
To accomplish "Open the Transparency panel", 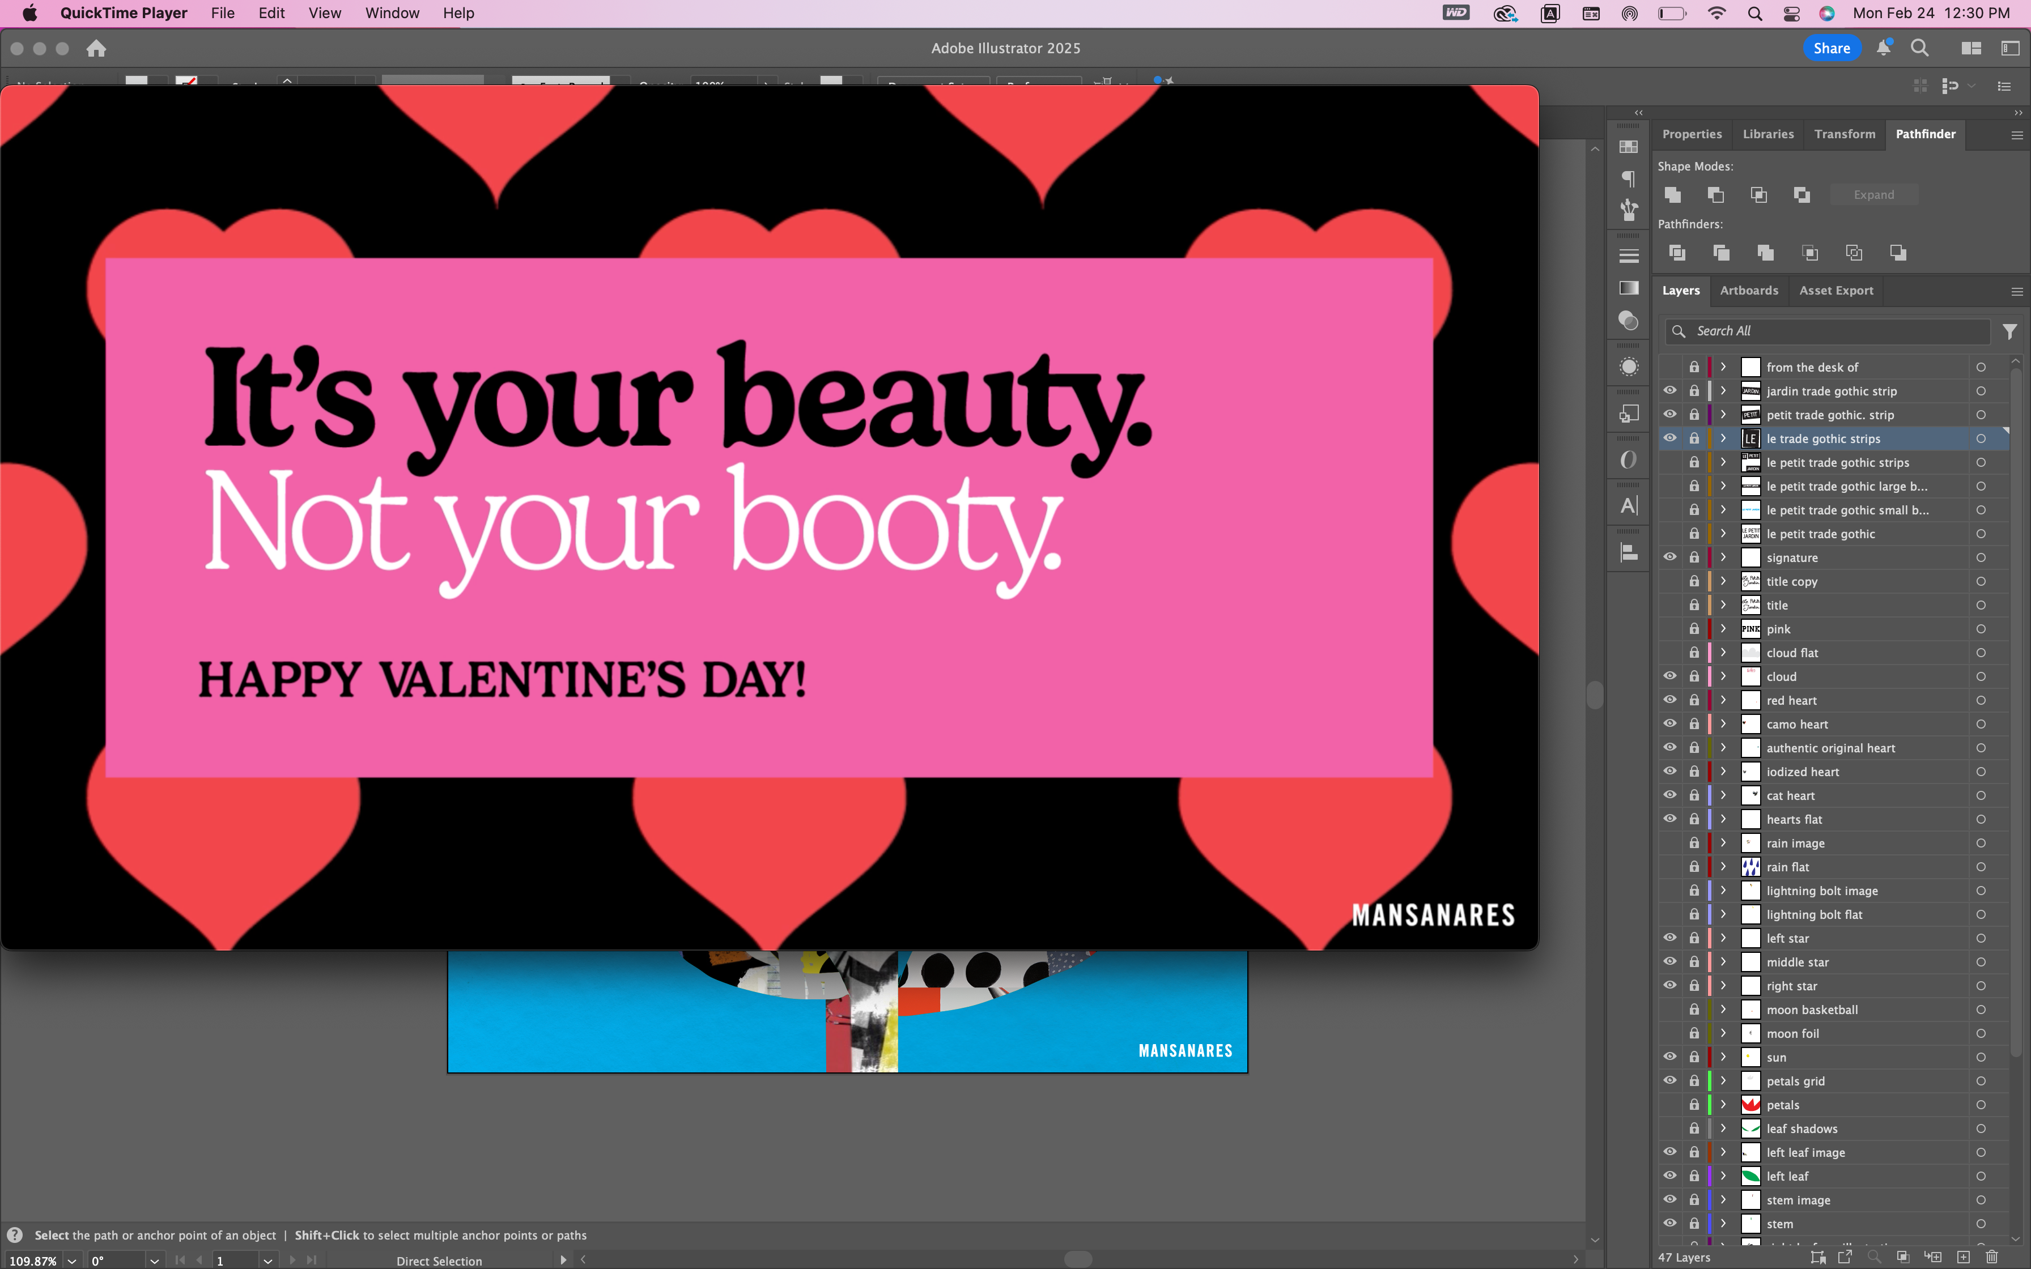I will (x=1628, y=320).
